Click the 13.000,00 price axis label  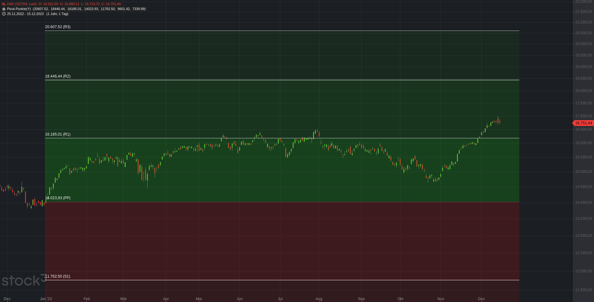(583, 236)
